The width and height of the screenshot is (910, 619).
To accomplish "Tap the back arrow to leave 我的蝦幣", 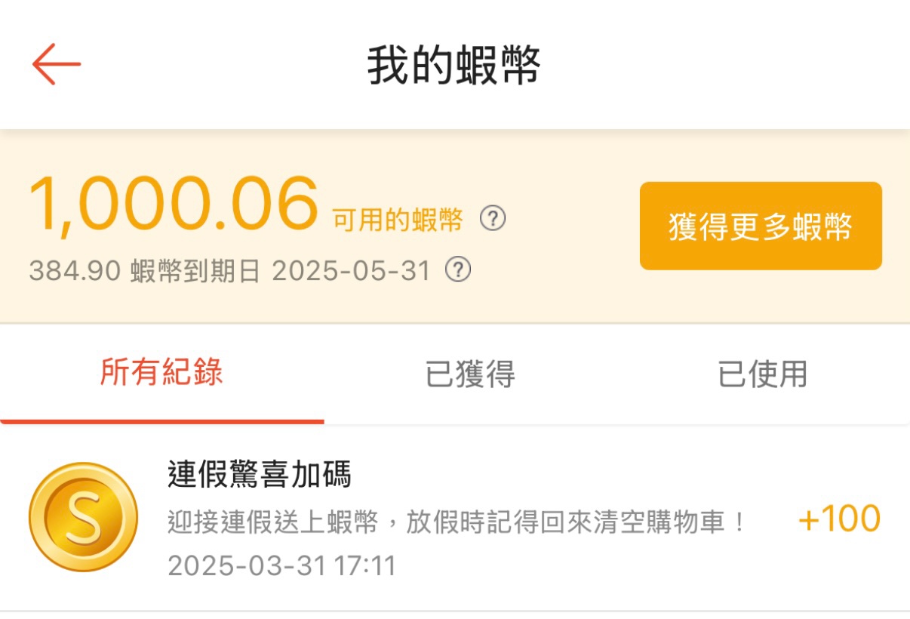I will (x=56, y=64).
